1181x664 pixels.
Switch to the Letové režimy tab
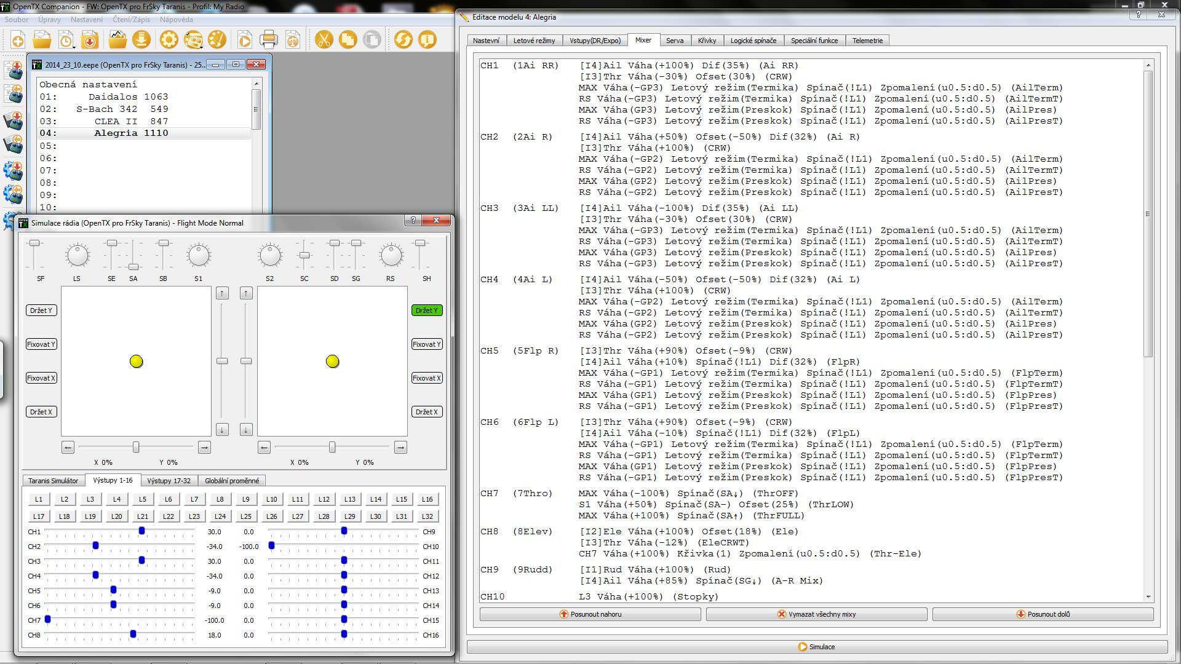534,41
